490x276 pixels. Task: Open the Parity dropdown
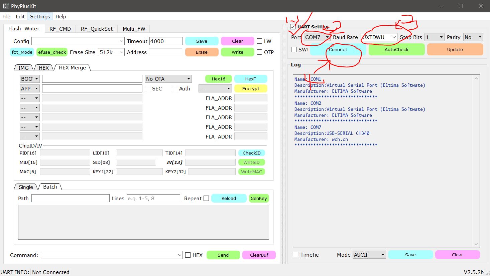point(473,37)
